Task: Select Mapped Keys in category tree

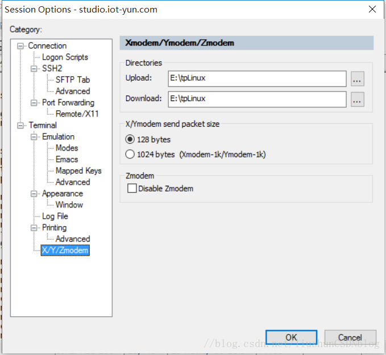Action: pos(78,171)
